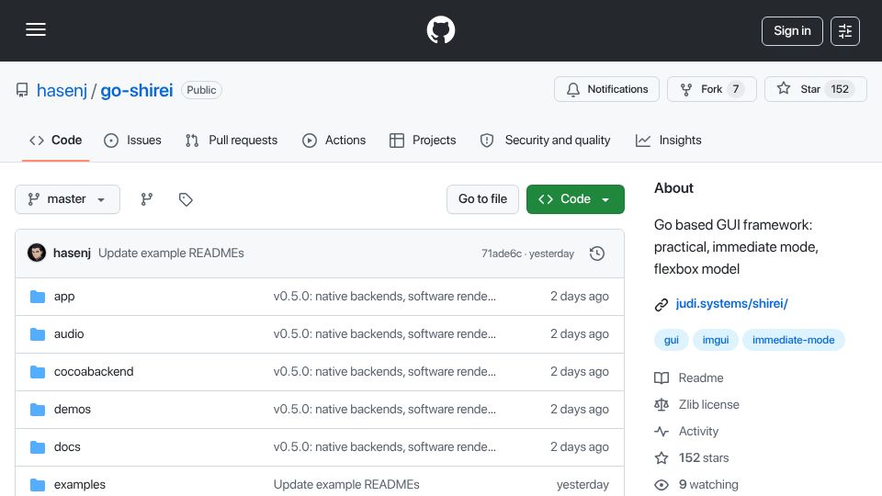
Task: Star the go-shirei repository
Action: pos(815,89)
